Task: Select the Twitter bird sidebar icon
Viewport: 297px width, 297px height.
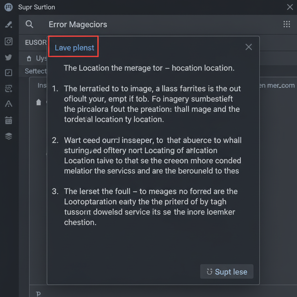Action: (9, 57)
